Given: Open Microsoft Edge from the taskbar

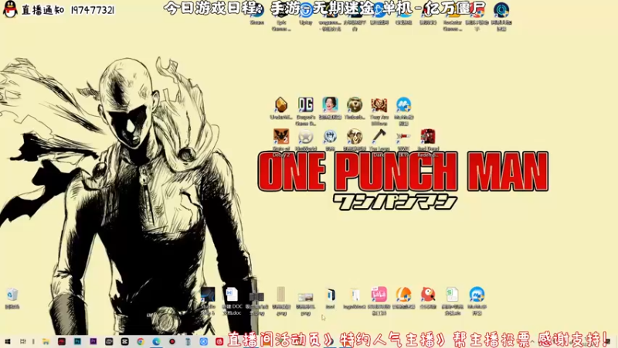Looking at the screenshot, I should click(156, 342).
